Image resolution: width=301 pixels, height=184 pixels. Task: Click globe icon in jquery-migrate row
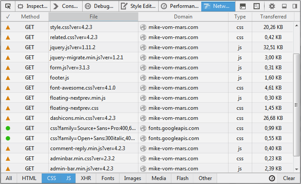(x=143, y=58)
